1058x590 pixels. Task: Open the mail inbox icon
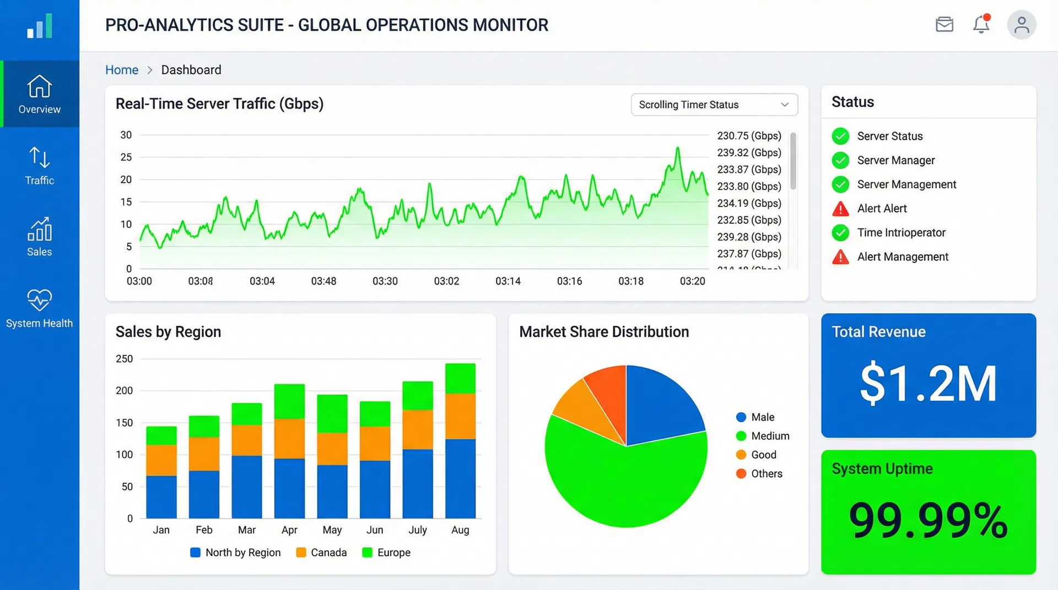(x=944, y=25)
